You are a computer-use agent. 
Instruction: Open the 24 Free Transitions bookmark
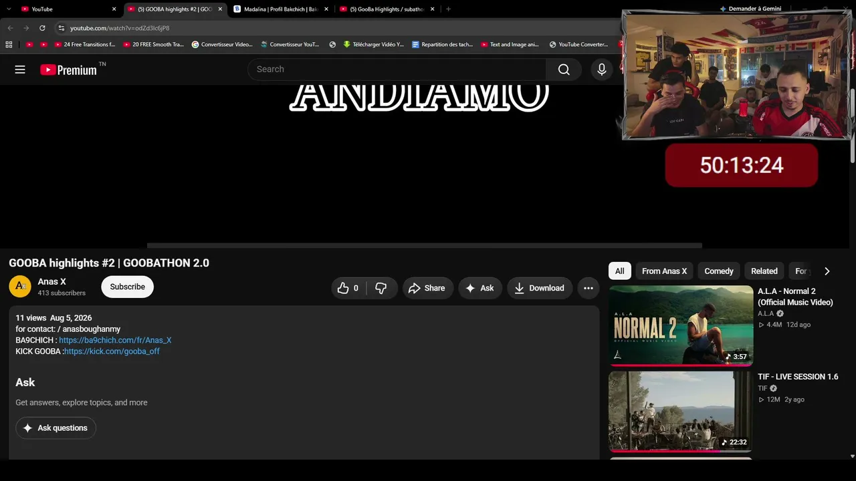coord(85,45)
